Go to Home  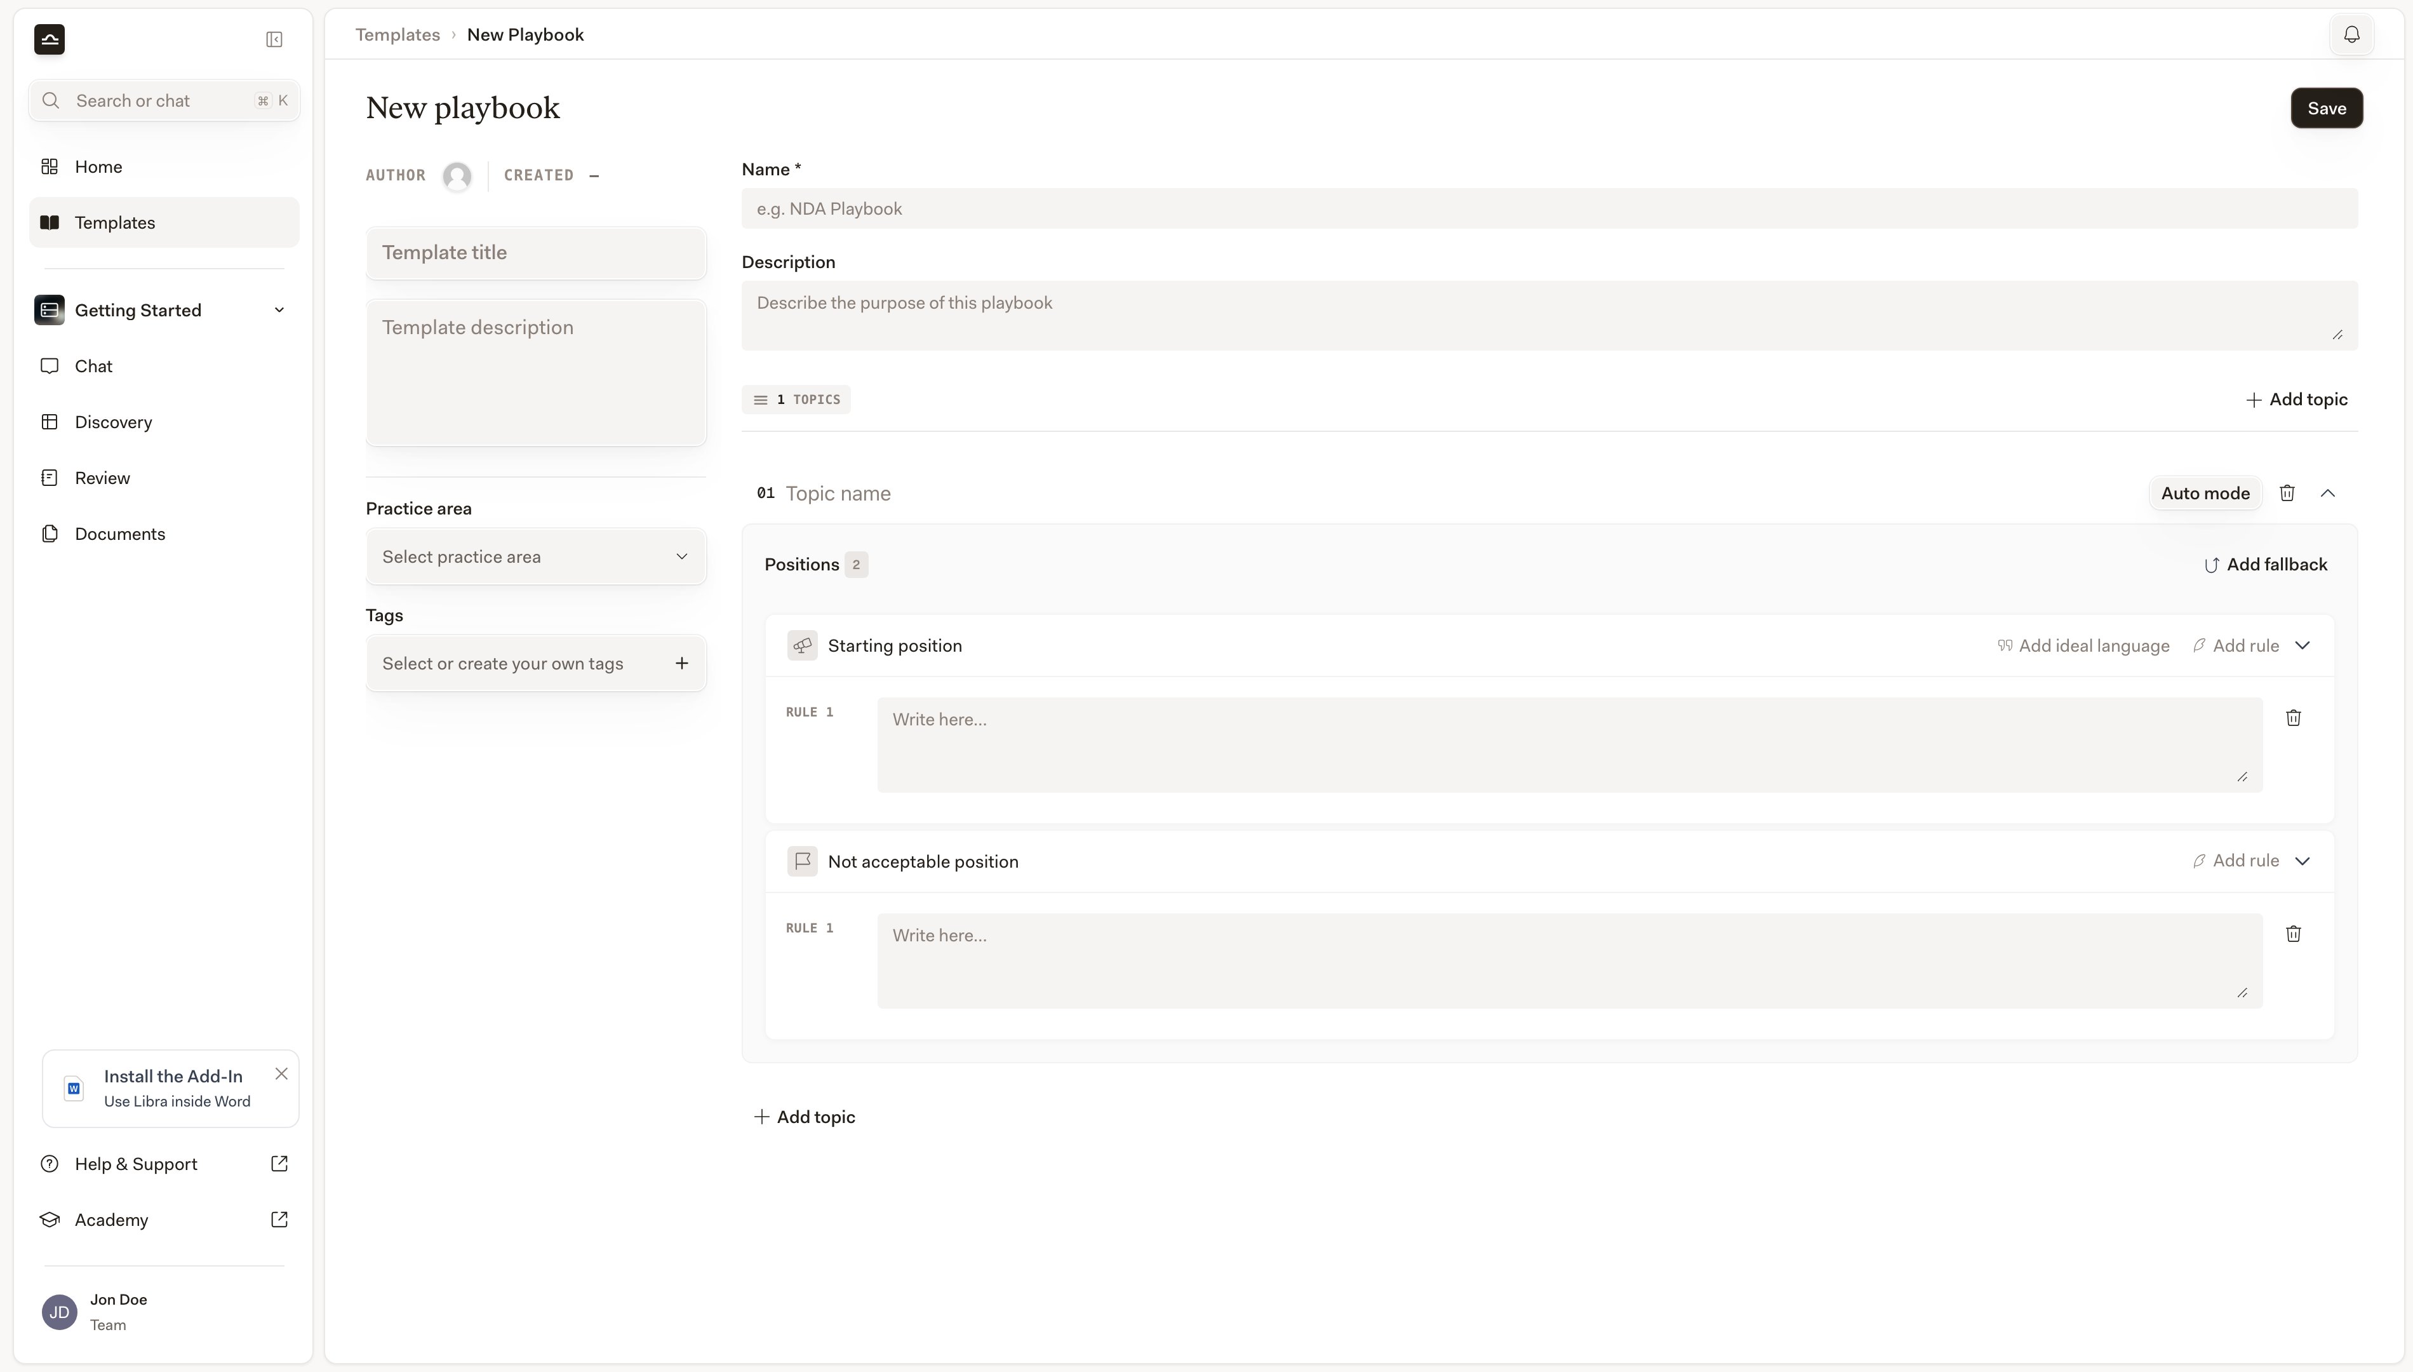pyautogui.click(x=164, y=167)
